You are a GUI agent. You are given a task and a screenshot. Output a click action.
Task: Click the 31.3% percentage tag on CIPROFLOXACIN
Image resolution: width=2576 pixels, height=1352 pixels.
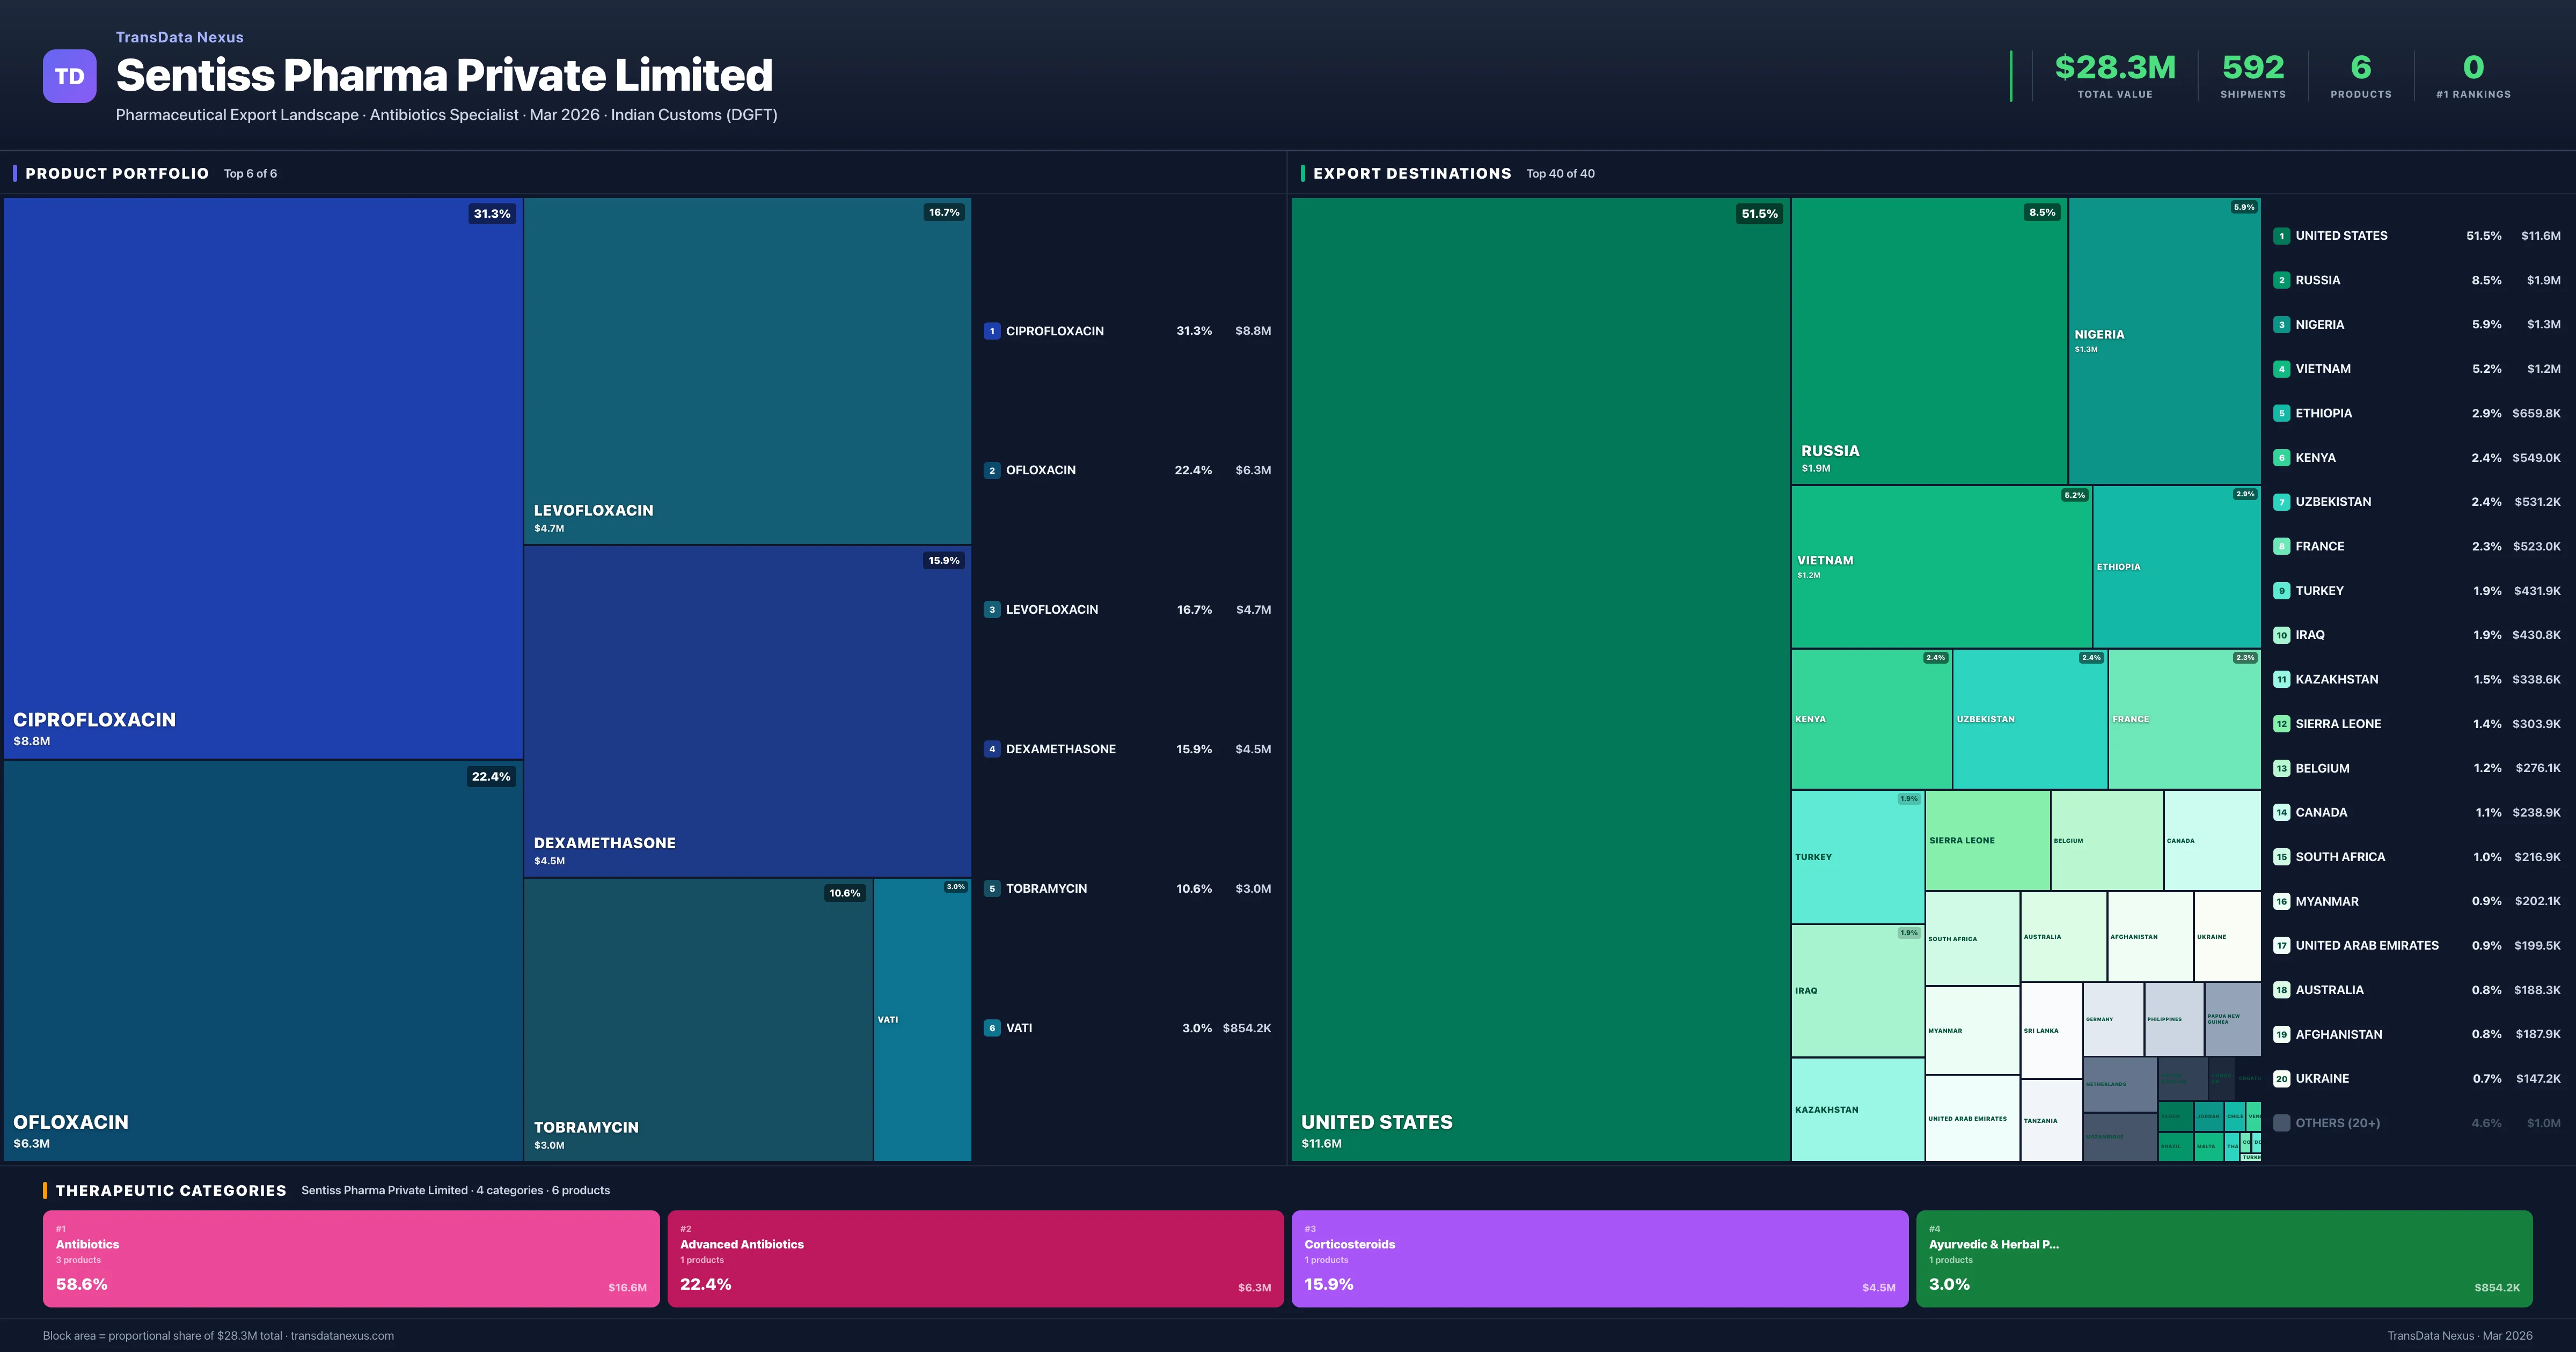coord(491,213)
